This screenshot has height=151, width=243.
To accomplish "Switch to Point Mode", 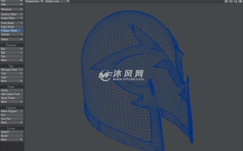I will (x=12, y=23).
